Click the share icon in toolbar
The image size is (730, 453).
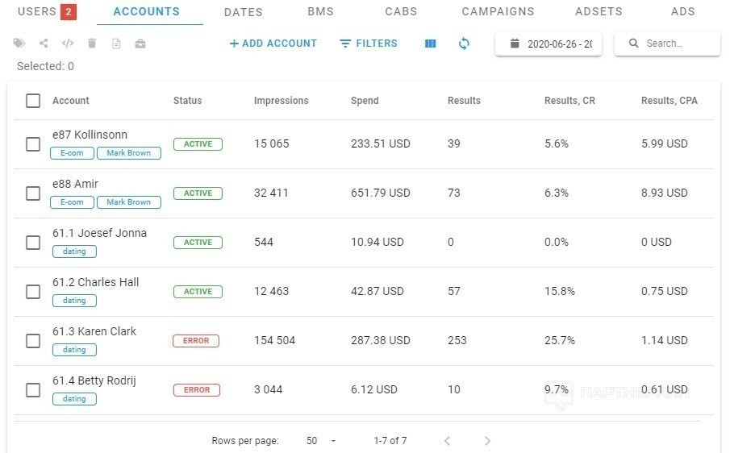(x=44, y=44)
